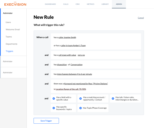This screenshot has height=128, width=154.
Task: Select Welcome Email in sidebar
Action: point(13,30)
